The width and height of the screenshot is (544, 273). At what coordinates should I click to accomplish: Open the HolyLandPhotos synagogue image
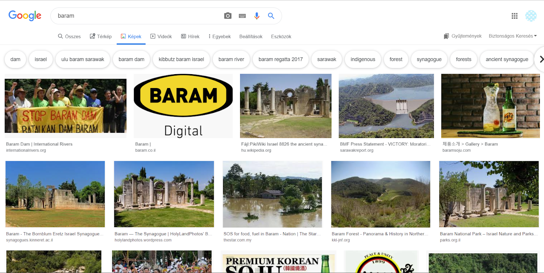pyautogui.click(x=164, y=194)
